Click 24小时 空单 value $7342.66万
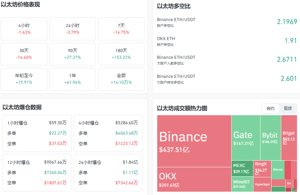This screenshot has width=300, height=195. [x=126, y=183]
